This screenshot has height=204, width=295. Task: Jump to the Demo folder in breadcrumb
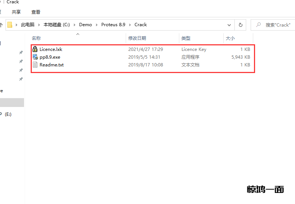coord(85,25)
